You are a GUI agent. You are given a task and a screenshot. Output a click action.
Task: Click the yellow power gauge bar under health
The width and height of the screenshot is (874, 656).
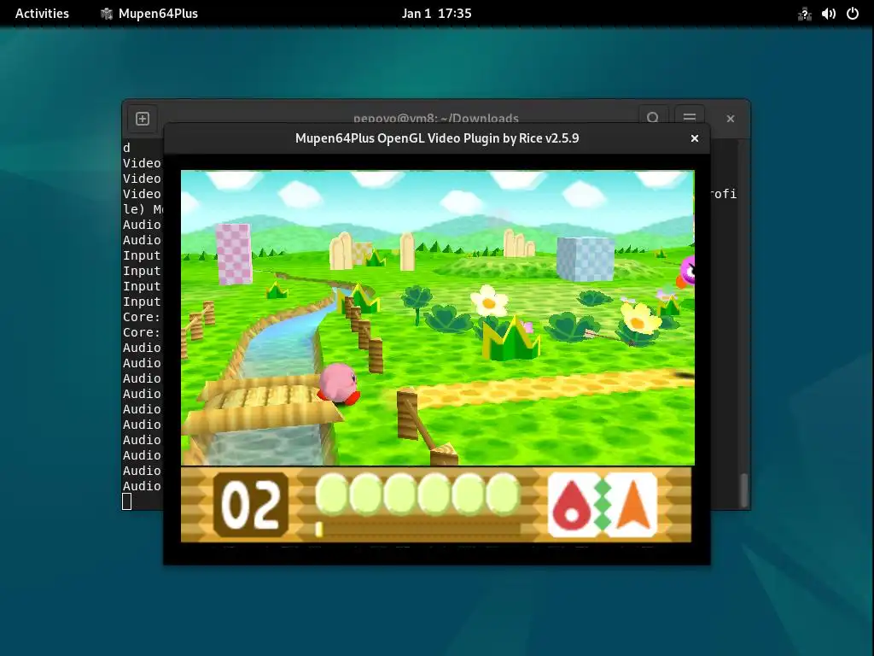pyautogui.click(x=418, y=529)
